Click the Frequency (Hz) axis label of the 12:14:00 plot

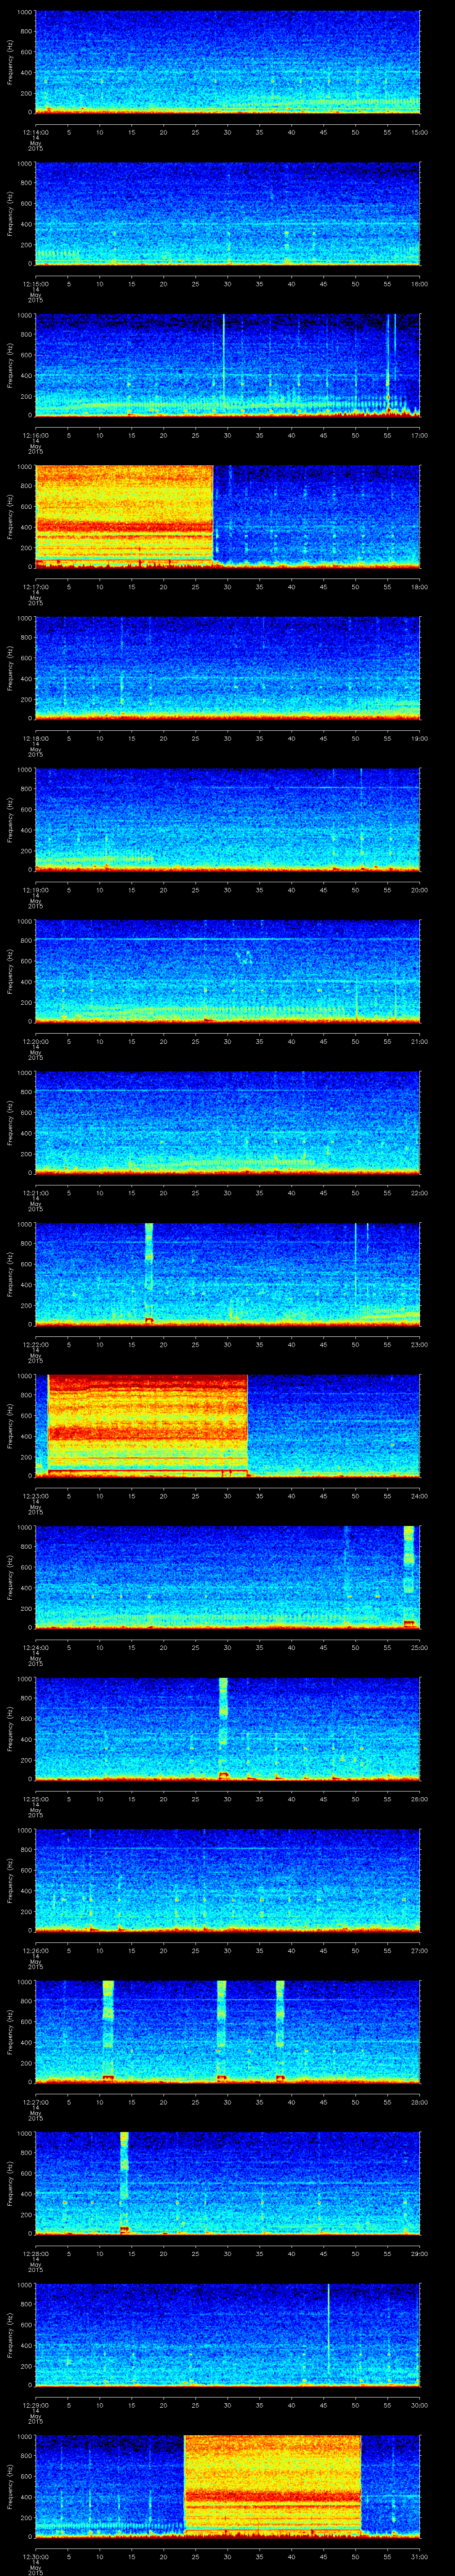pos(10,62)
